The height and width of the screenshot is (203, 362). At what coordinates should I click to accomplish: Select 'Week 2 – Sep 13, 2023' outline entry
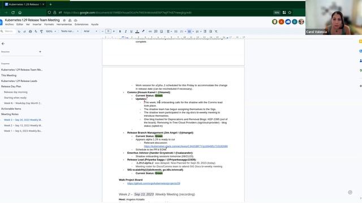point(23,125)
